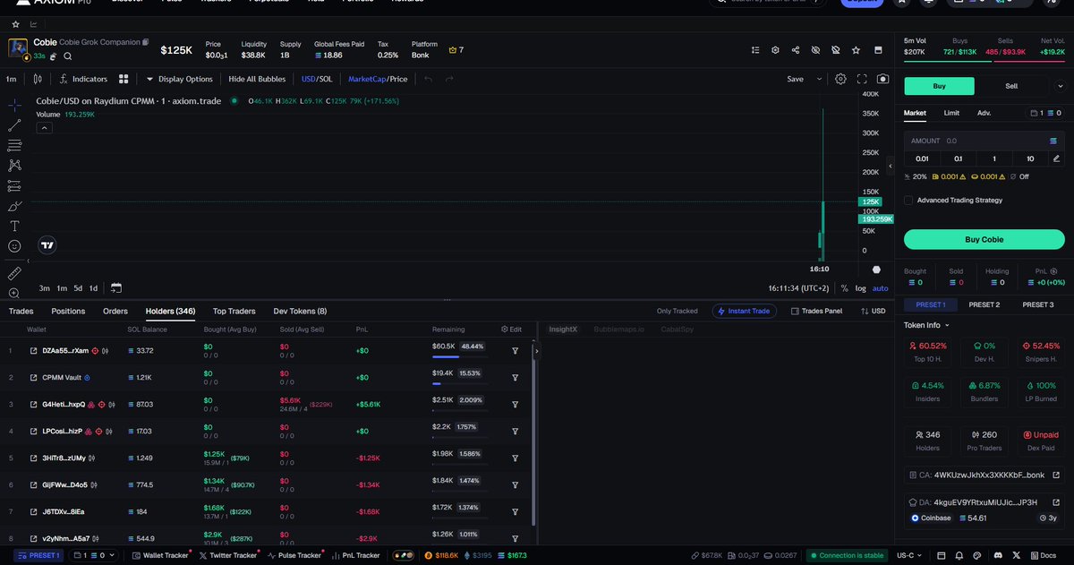Click Hide All Bubbles button

tap(257, 79)
